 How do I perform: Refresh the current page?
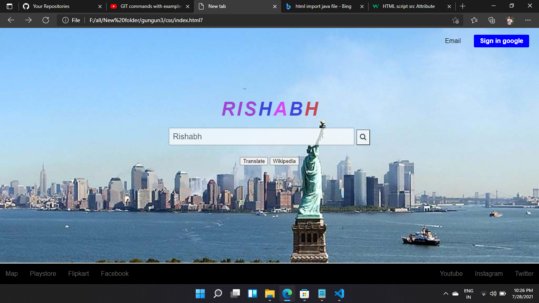coord(45,20)
